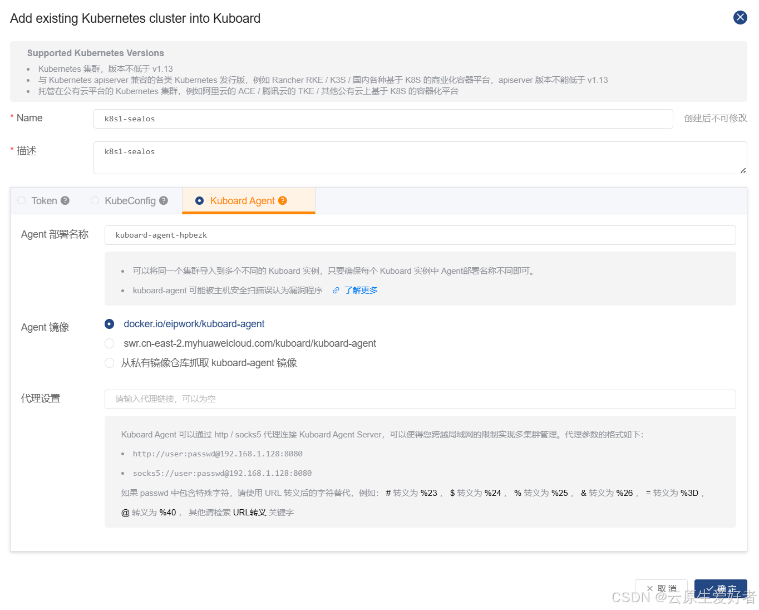Click the link icon beside 了解更多
759x610 pixels.
click(x=336, y=290)
